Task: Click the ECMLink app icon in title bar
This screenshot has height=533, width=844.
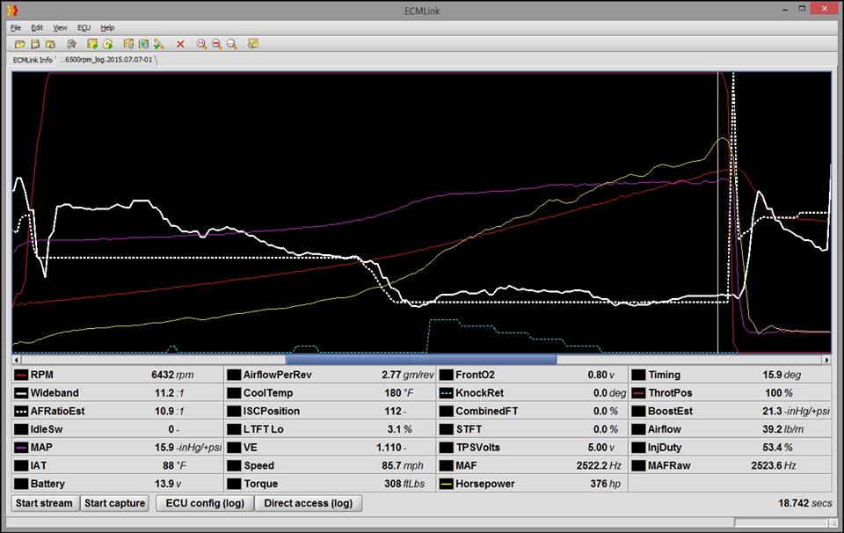Action: (12, 11)
